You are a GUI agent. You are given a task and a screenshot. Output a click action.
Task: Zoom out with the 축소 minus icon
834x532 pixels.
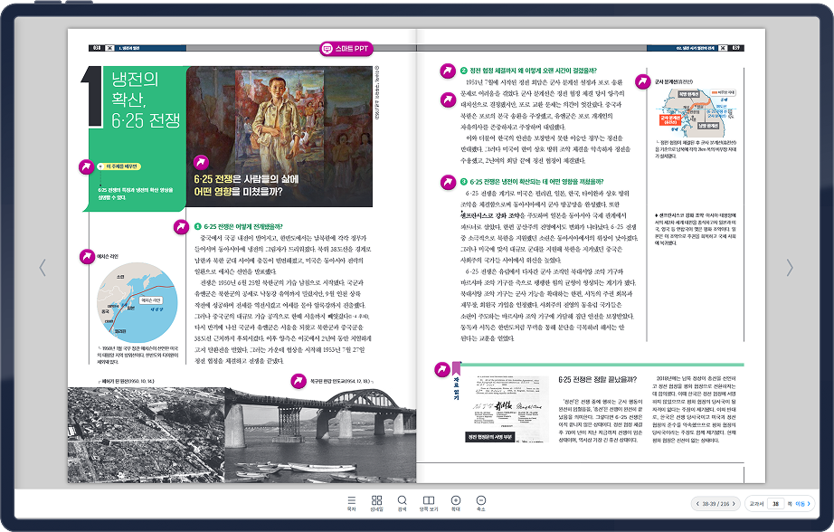tap(481, 503)
